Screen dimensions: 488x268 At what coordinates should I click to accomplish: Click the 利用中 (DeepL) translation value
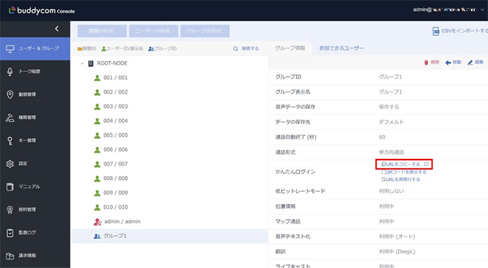[x=397, y=252]
